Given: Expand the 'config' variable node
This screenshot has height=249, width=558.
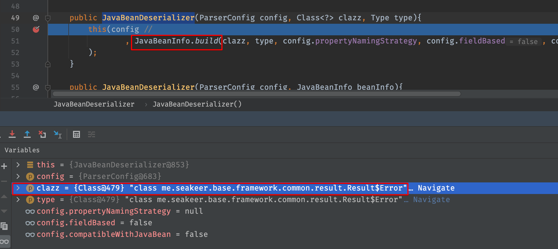Looking at the screenshot, I should [x=18, y=177].
